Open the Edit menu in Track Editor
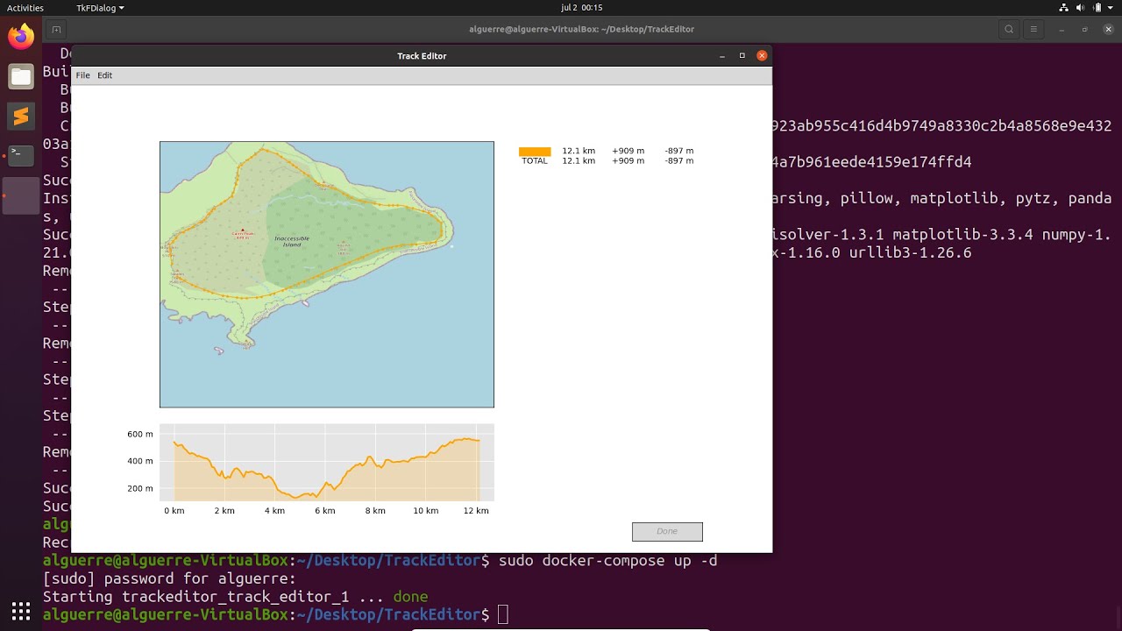1122x631 pixels. pyautogui.click(x=104, y=75)
